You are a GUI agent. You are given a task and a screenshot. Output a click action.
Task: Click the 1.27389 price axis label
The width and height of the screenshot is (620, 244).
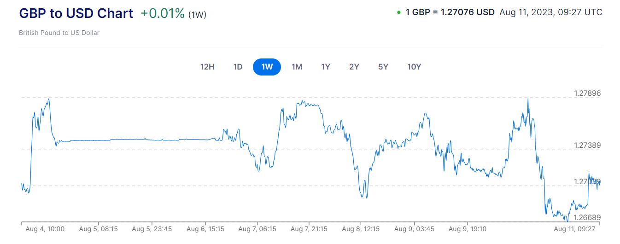click(587, 145)
